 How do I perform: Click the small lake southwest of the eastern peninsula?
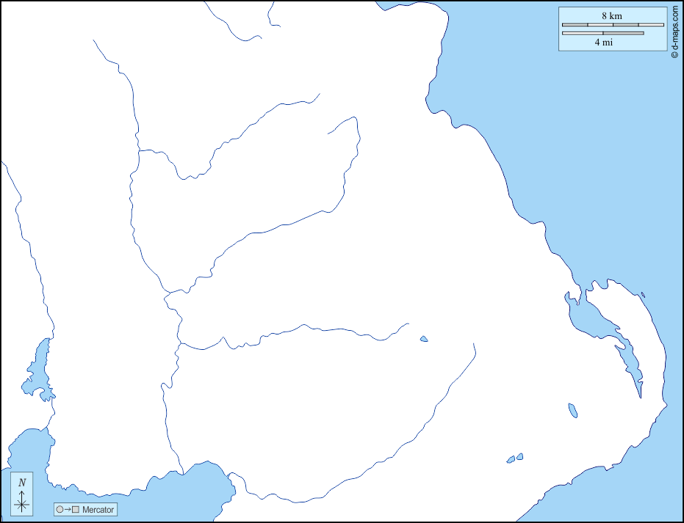coord(572,410)
